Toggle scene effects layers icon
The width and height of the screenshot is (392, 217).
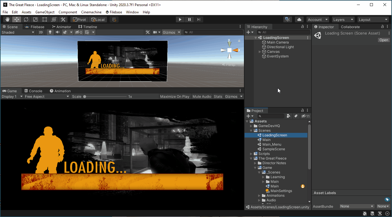click(65, 32)
